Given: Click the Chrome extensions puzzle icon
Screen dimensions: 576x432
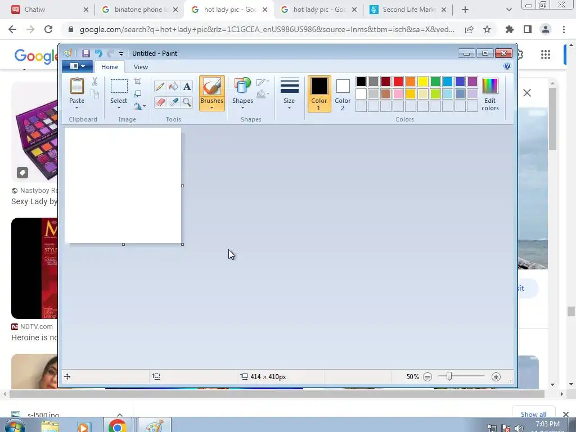Looking at the screenshot, I should [x=510, y=29].
